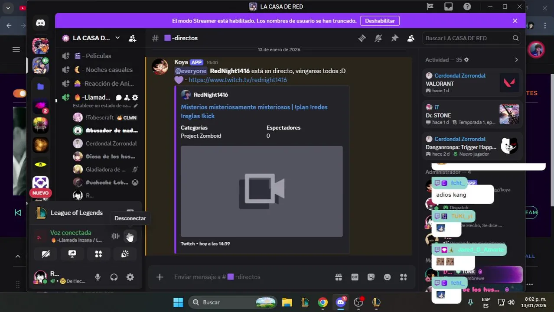Open Cerdondal Zorrondal VALORANT activity card
This screenshot has width=554, height=312.
(x=472, y=83)
